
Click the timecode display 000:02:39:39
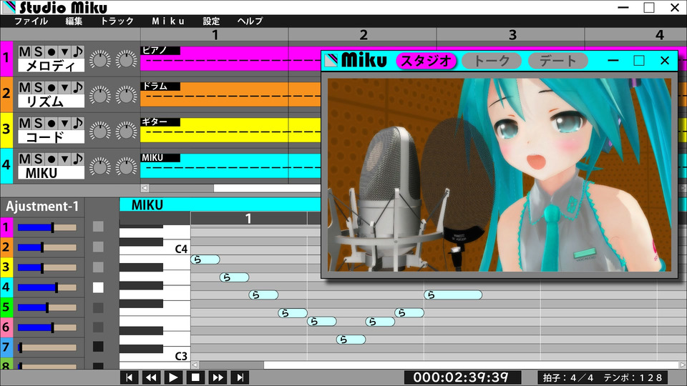[462, 377]
